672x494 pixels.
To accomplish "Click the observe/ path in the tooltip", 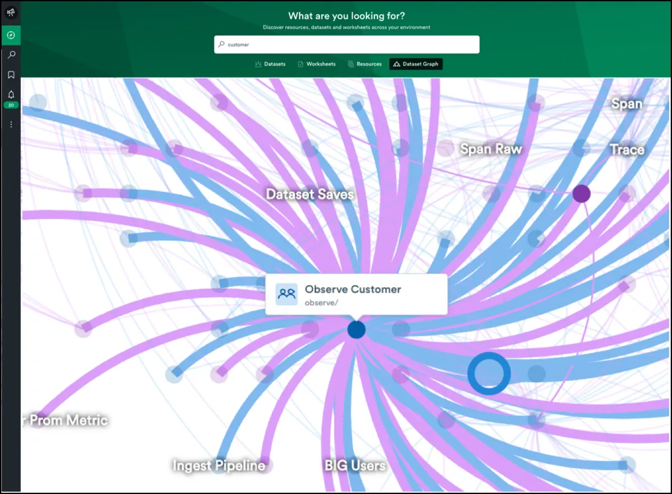I will pyautogui.click(x=321, y=303).
